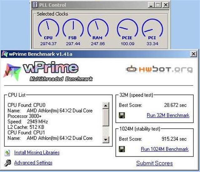Click the PLL Control title bar icon

pyautogui.click(x=35, y=5)
